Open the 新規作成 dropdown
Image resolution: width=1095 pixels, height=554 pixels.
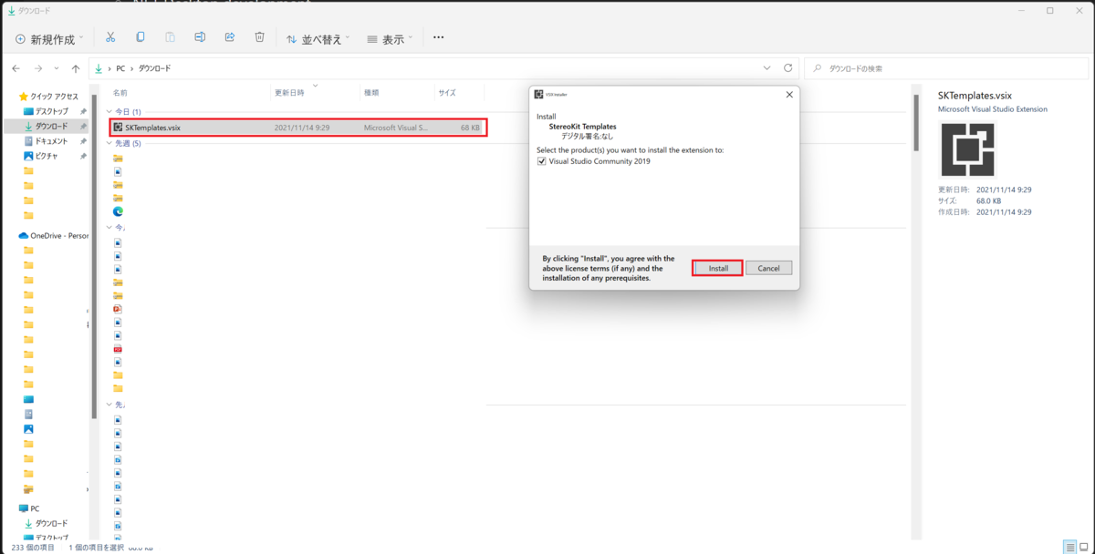[48, 38]
